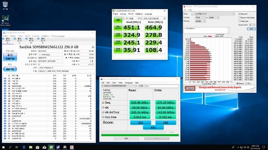Click the CrystalDiskMark title bar app icon
This screenshot has width=268, height=150.
tap(114, 11)
